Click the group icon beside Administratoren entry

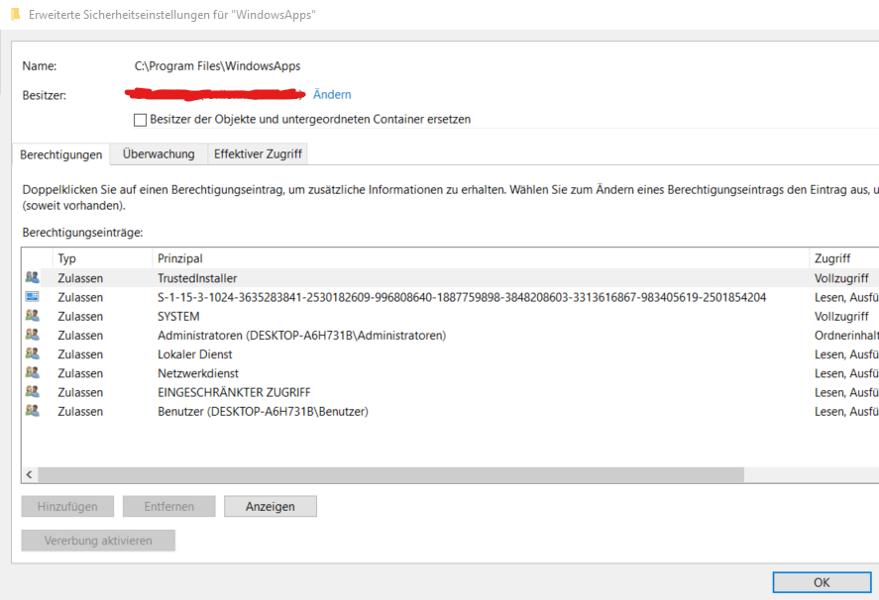pyautogui.click(x=33, y=335)
